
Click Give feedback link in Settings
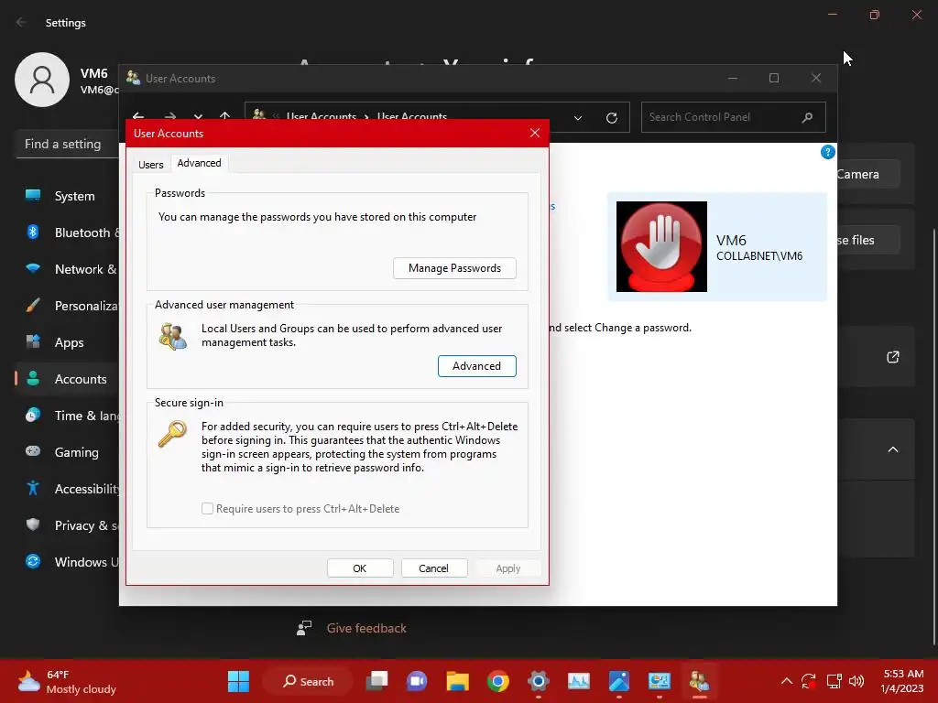[366, 628]
